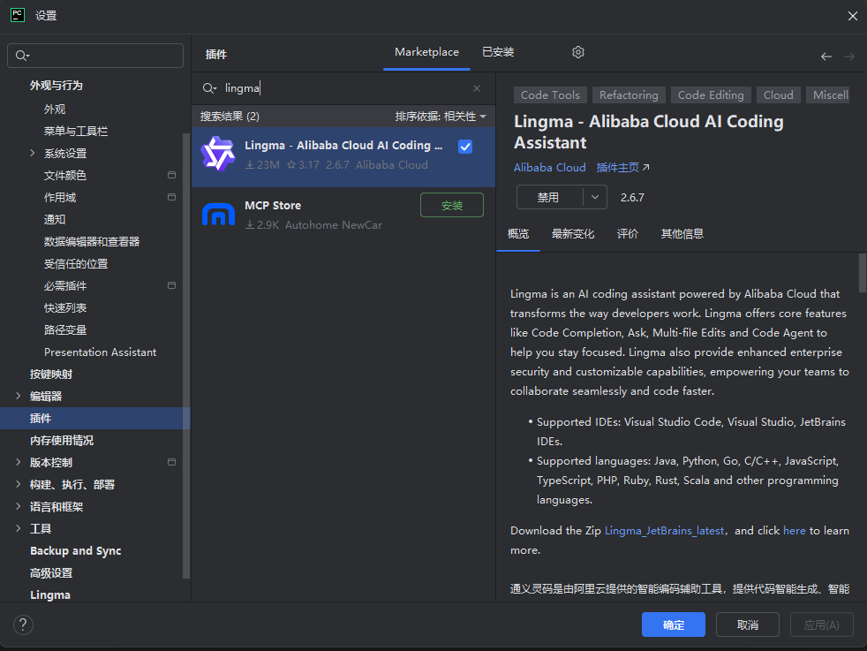This screenshot has width=867, height=651.
Task: Select the MCP Store search result
Action: [x=343, y=215]
